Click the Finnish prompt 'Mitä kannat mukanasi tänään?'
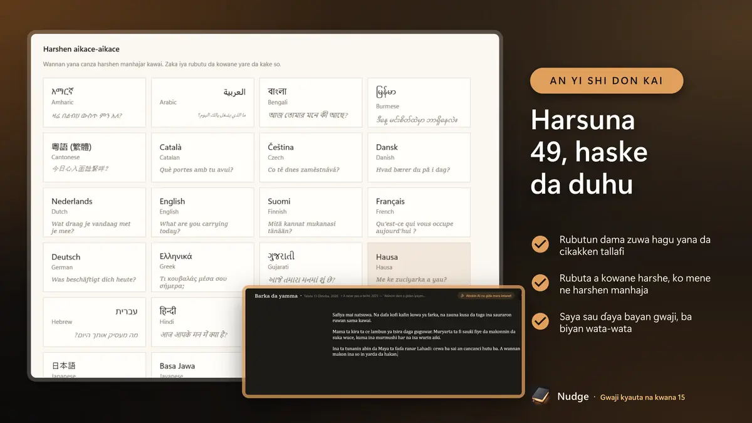Image resolution: width=752 pixels, height=423 pixels. click(301, 227)
